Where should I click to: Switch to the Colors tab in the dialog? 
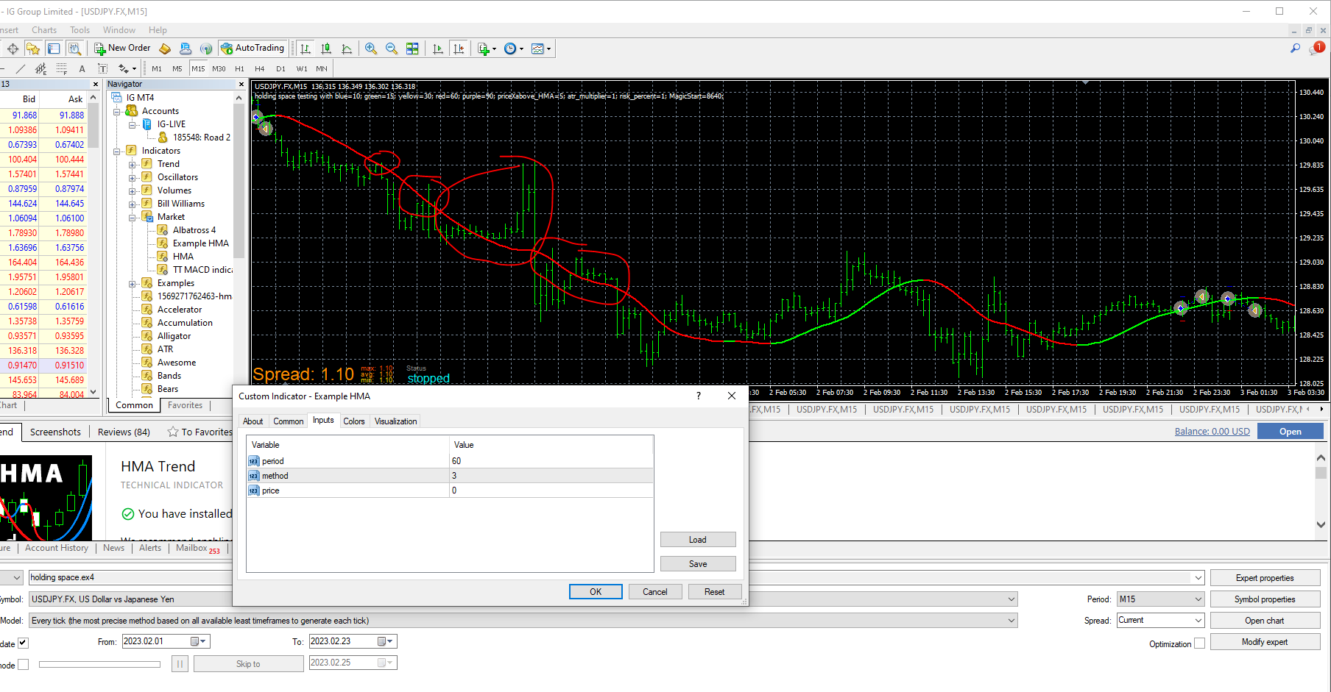pyautogui.click(x=353, y=421)
